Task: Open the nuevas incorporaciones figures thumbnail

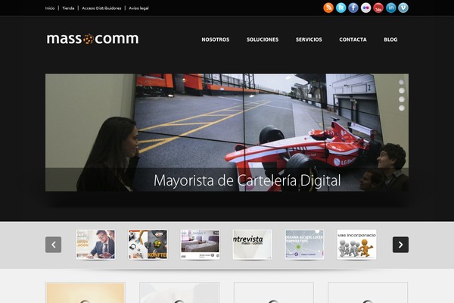Action: pos(356,245)
